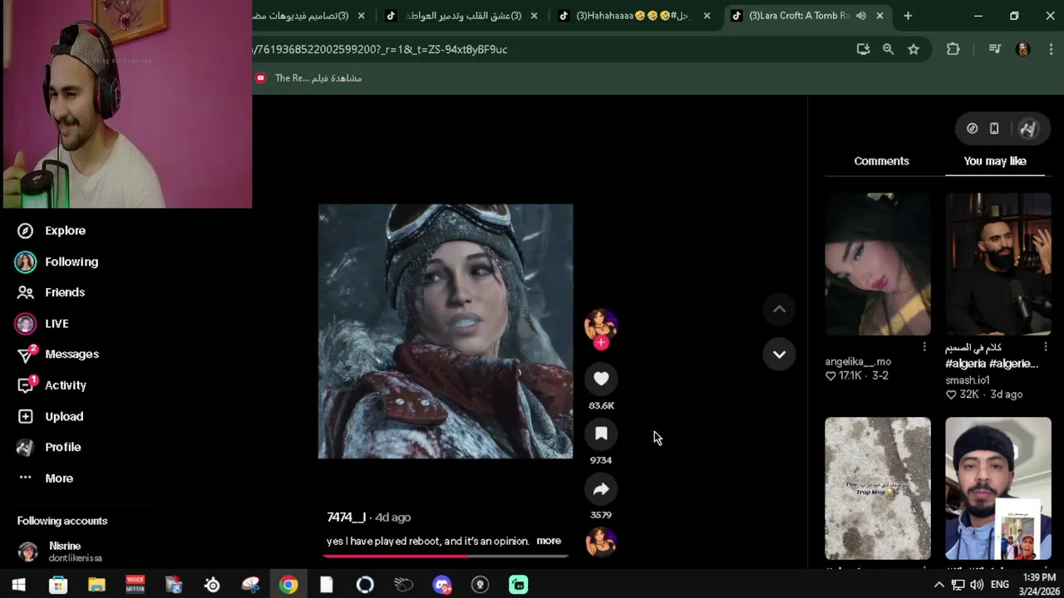Open the Friends section
Viewport: 1064px width, 598px height.
click(52, 292)
